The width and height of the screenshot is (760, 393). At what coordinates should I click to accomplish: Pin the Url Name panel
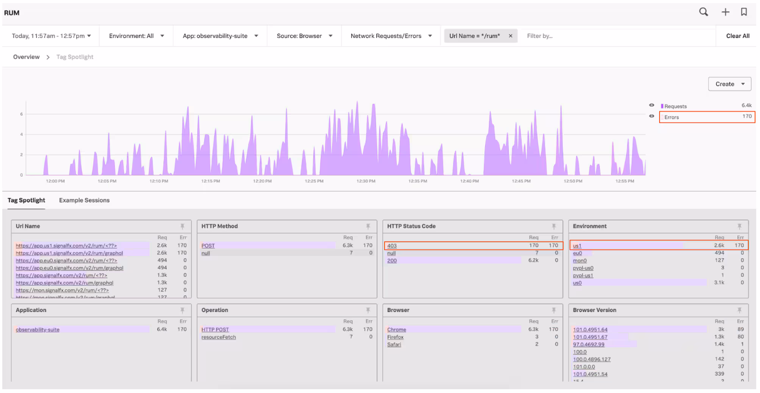pos(182,226)
